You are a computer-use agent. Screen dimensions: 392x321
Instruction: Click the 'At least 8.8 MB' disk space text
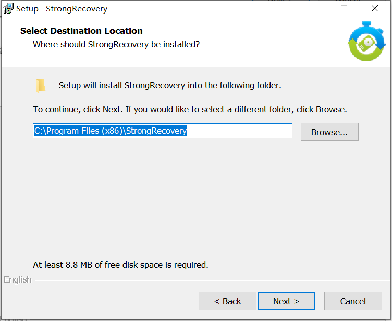tap(120, 265)
